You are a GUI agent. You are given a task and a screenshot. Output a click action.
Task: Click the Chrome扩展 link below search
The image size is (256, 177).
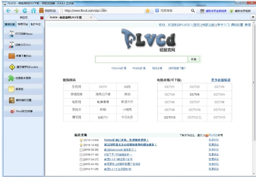[x=118, y=68]
